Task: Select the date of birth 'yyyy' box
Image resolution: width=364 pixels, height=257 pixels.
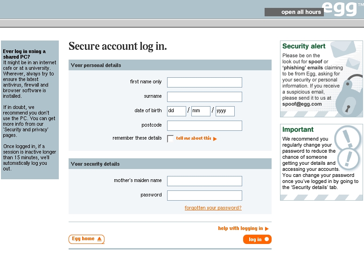Action: (x=225, y=111)
